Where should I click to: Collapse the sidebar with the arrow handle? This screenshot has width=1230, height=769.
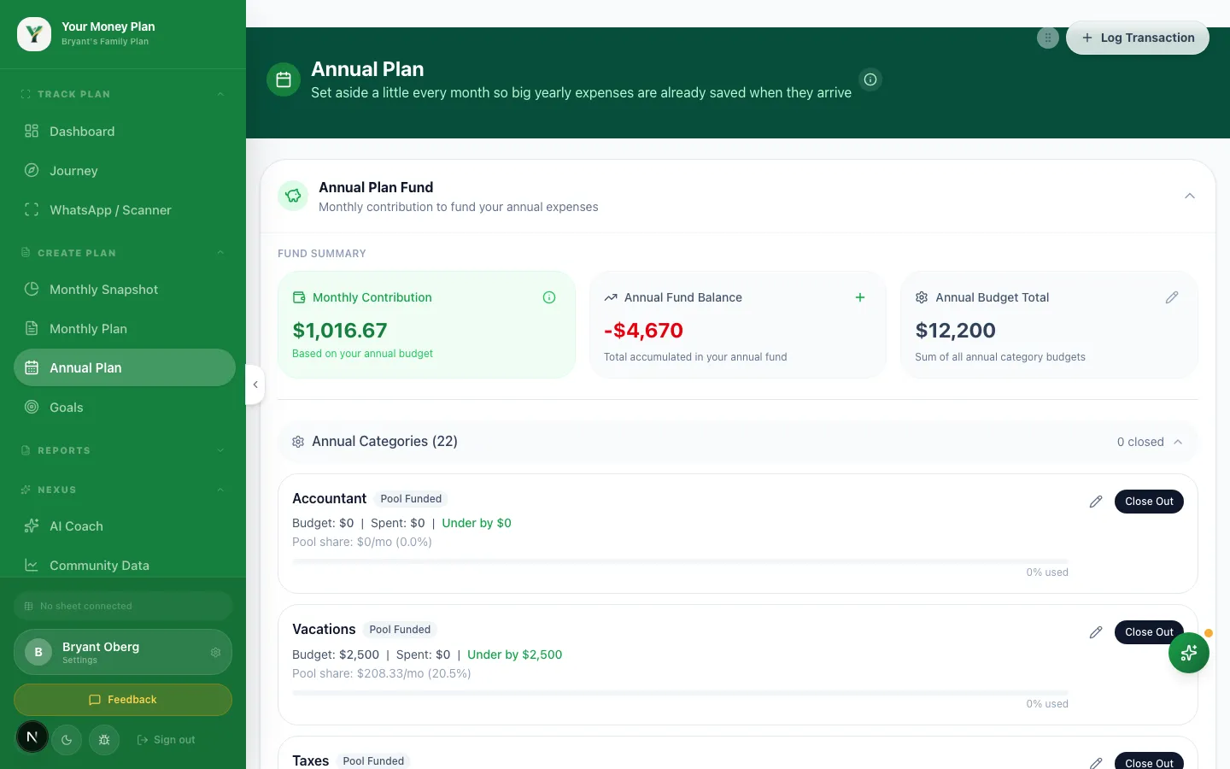pos(255,384)
